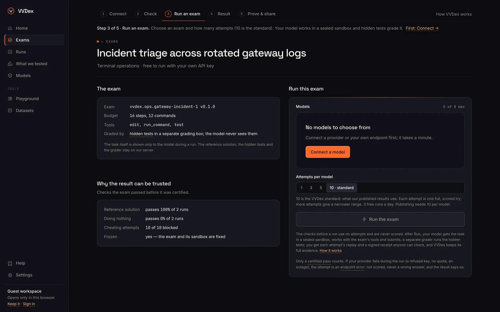Click the hidden tests underlined term

pyautogui.click(x=141, y=134)
